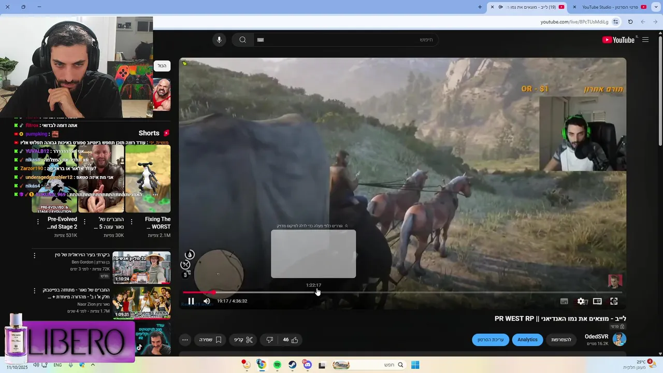Click the magnifier search button
663x373 pixels.
tap(242, 40)
